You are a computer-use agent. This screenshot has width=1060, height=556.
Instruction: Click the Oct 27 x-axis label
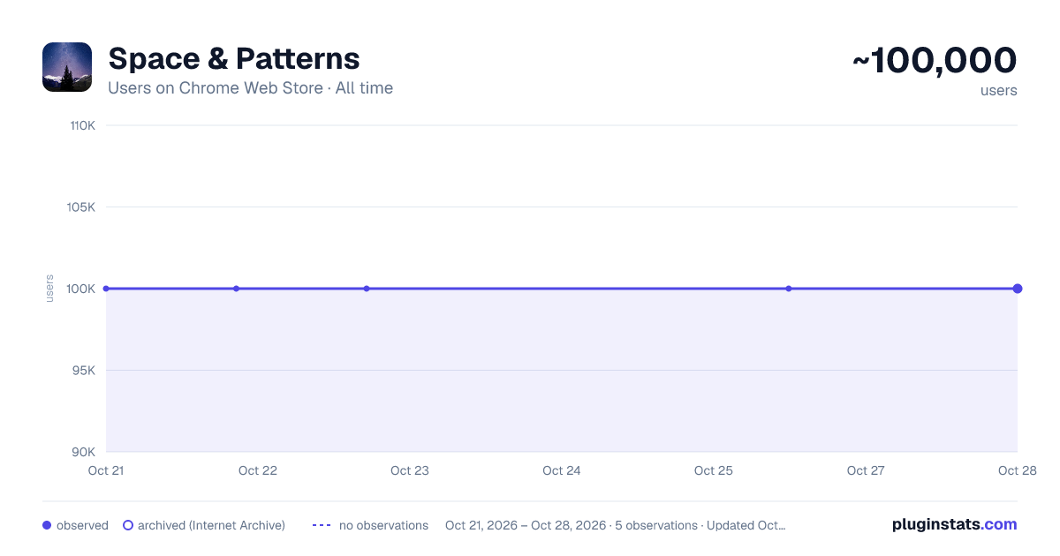866,470
